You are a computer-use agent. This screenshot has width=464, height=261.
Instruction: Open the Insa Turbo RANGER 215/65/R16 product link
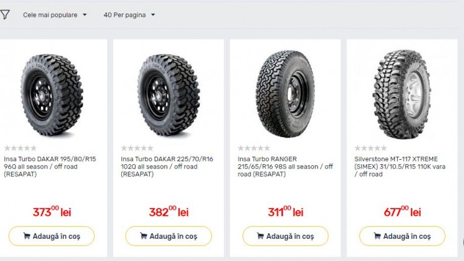pyautogui.click(x=285, y=167)
